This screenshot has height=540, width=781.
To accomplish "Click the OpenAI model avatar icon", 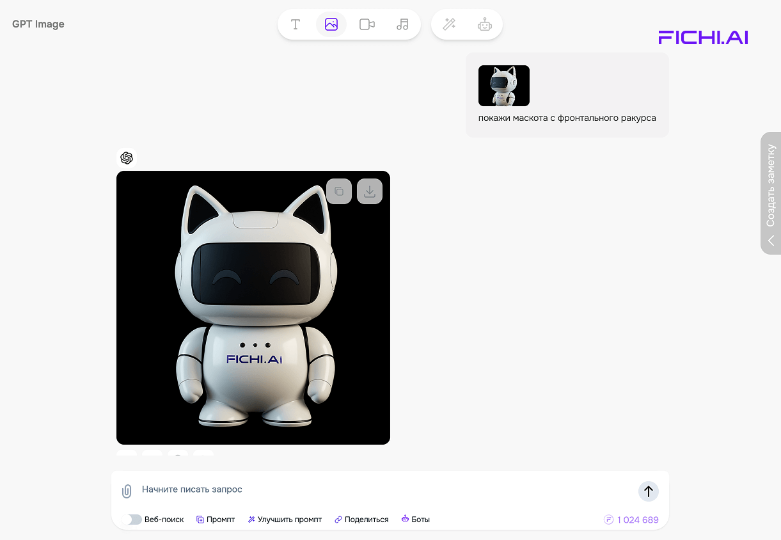I will 127,158.
